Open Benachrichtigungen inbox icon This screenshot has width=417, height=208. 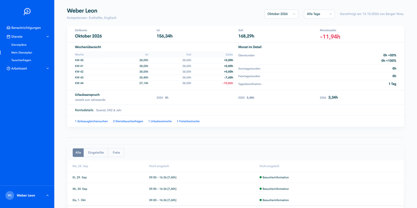tap(9, 28)
